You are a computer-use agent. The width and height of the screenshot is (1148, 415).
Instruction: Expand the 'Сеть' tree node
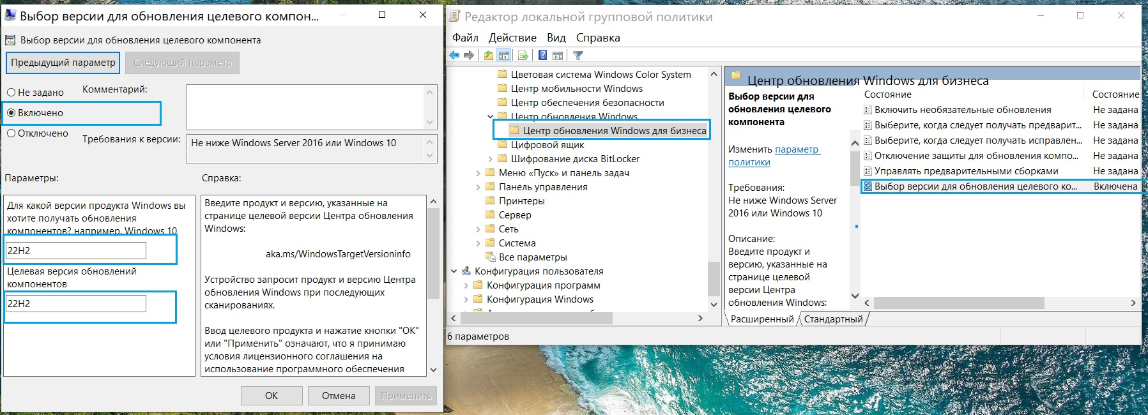[x=478, y=229]
